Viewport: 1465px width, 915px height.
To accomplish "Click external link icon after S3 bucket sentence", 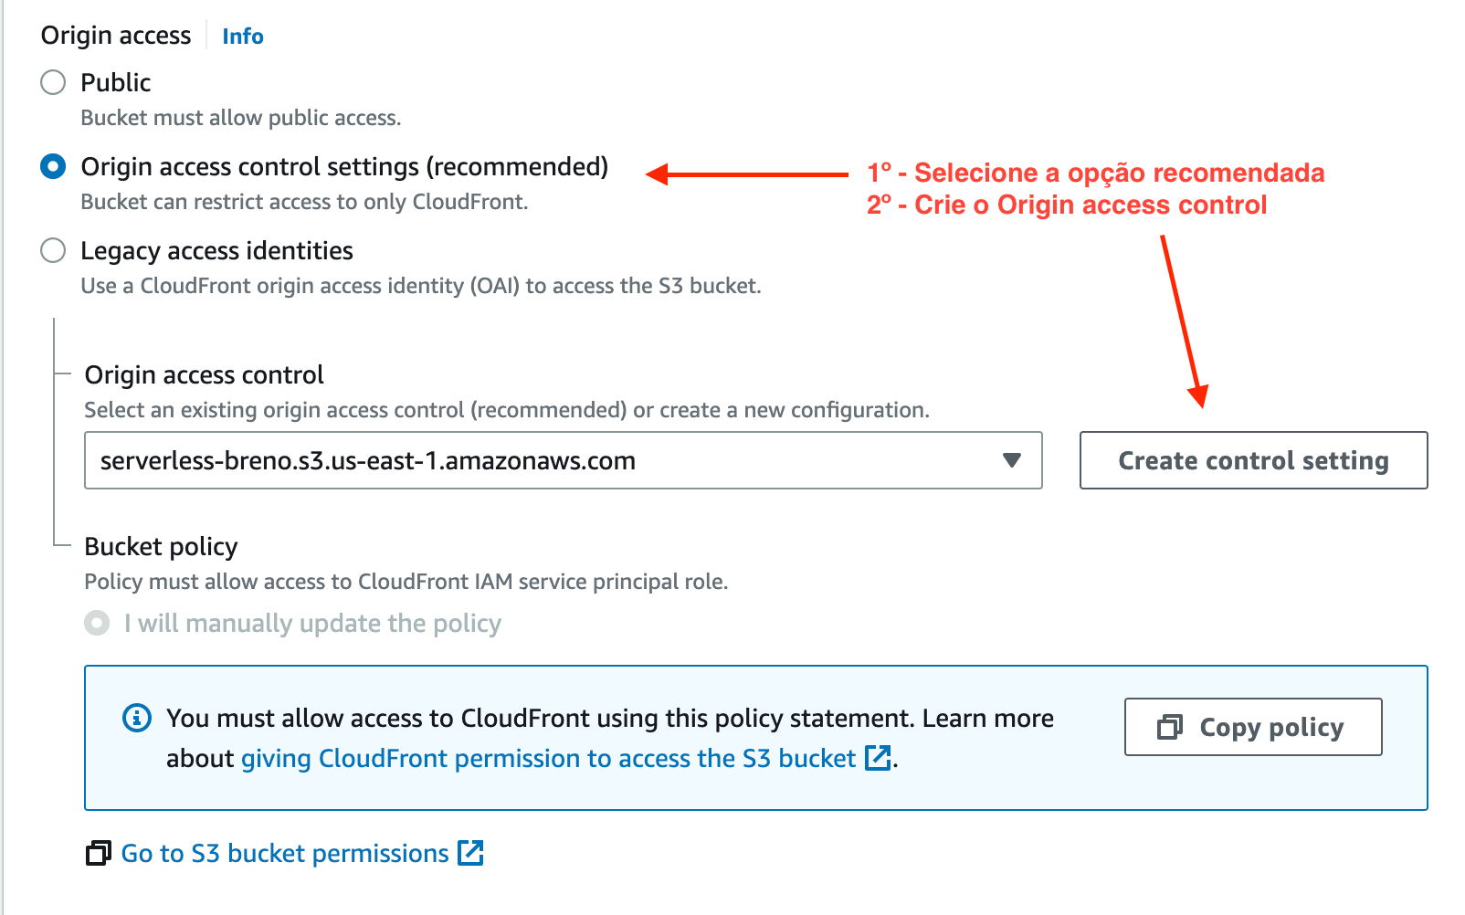I will tap(878, 758).
